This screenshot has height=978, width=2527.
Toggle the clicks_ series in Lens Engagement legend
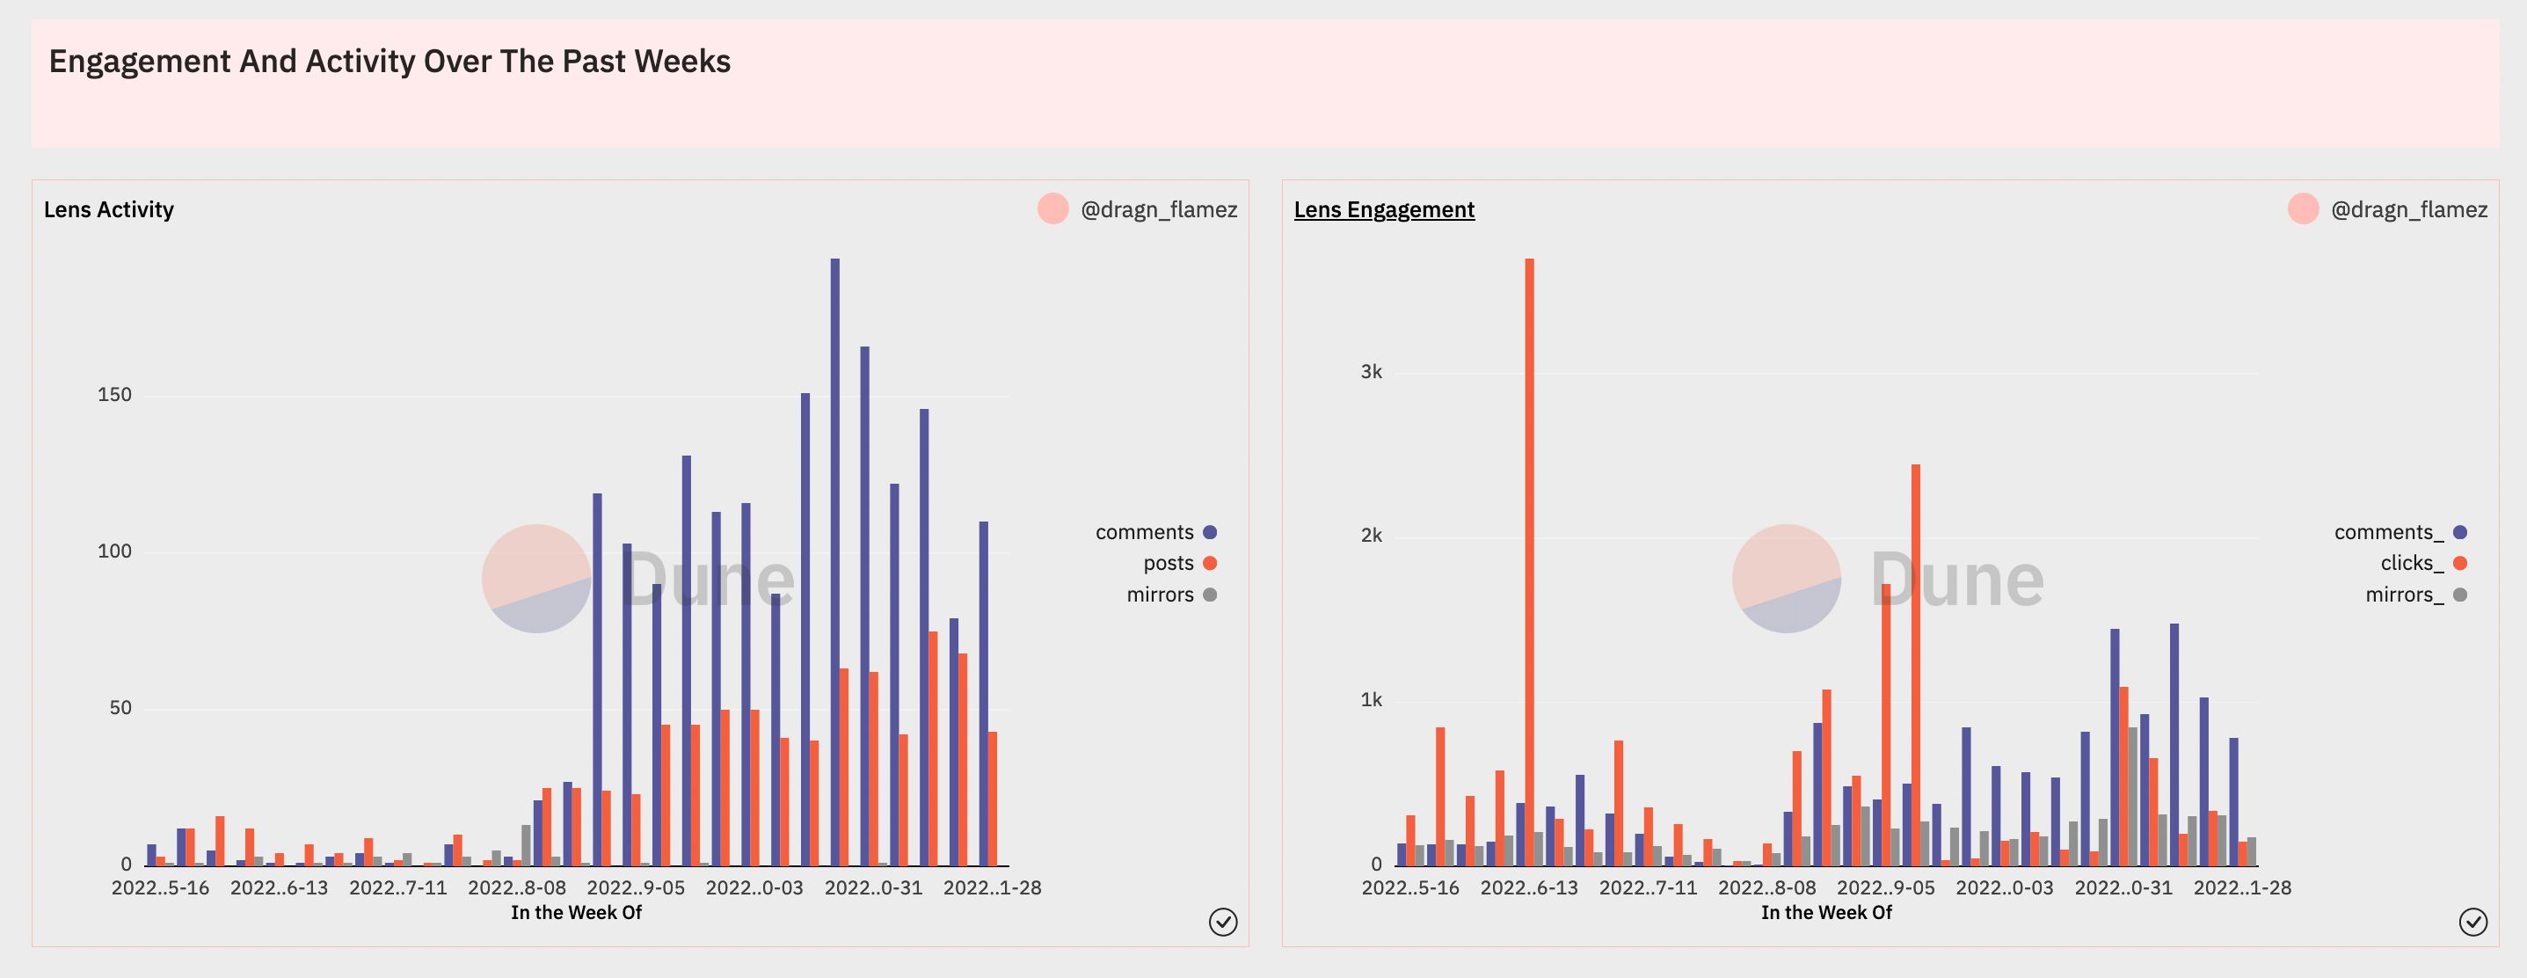click(2423, 563)
